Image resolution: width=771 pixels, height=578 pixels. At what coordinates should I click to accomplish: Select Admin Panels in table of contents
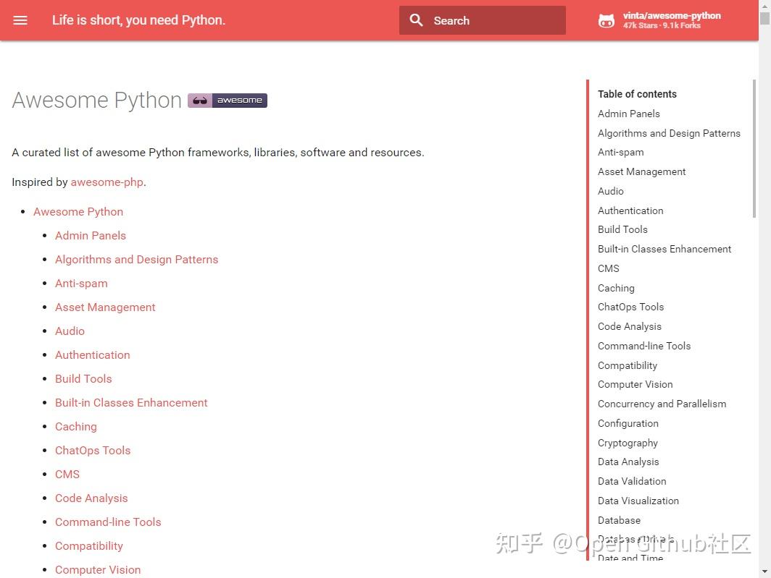coord(628,114)
